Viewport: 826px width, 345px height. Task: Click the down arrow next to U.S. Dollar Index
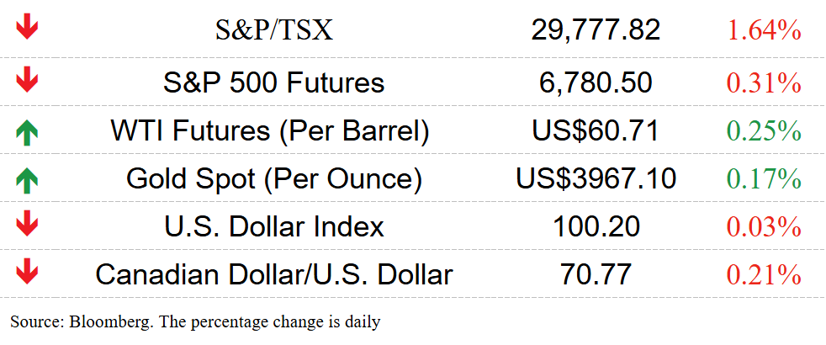(27, 226)
